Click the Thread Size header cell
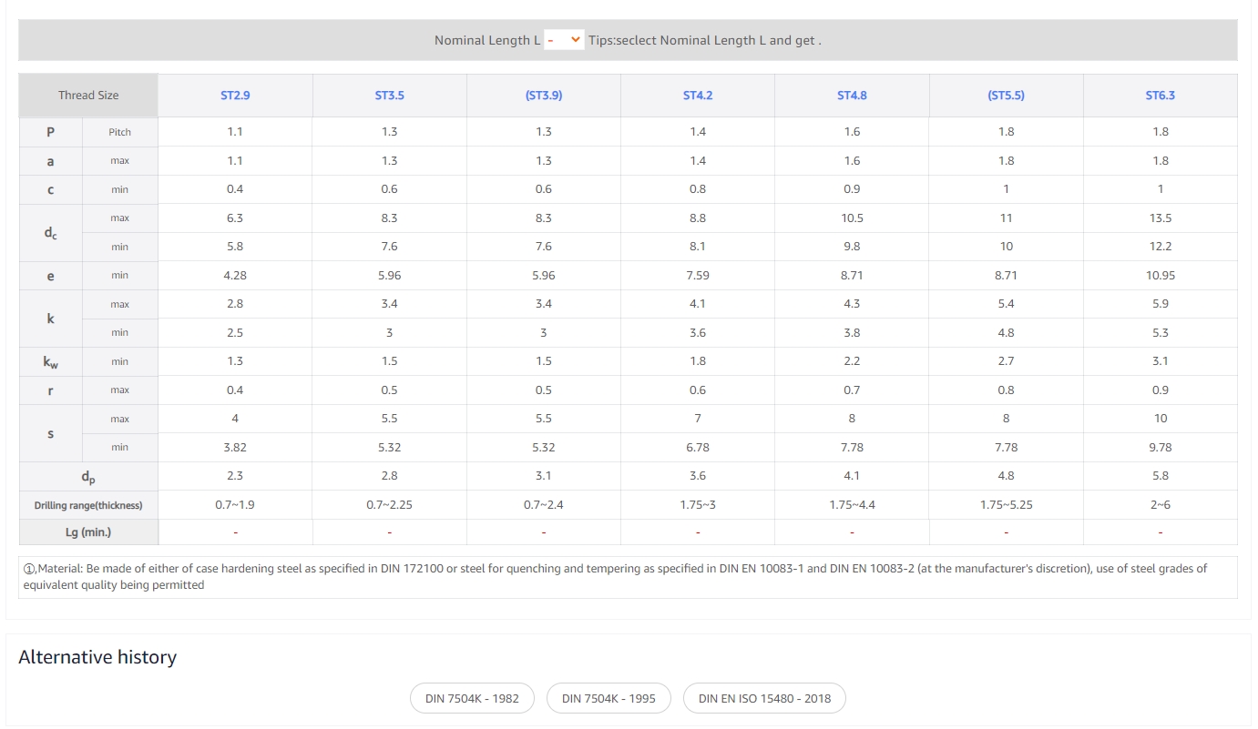1258x729 pixels. 88,96
